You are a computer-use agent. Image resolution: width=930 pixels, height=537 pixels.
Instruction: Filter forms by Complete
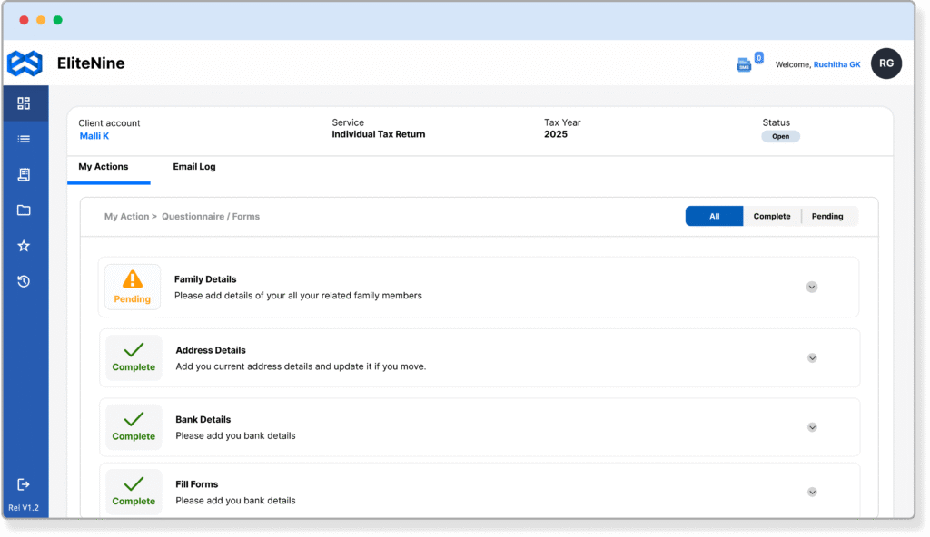pos(772,216)
